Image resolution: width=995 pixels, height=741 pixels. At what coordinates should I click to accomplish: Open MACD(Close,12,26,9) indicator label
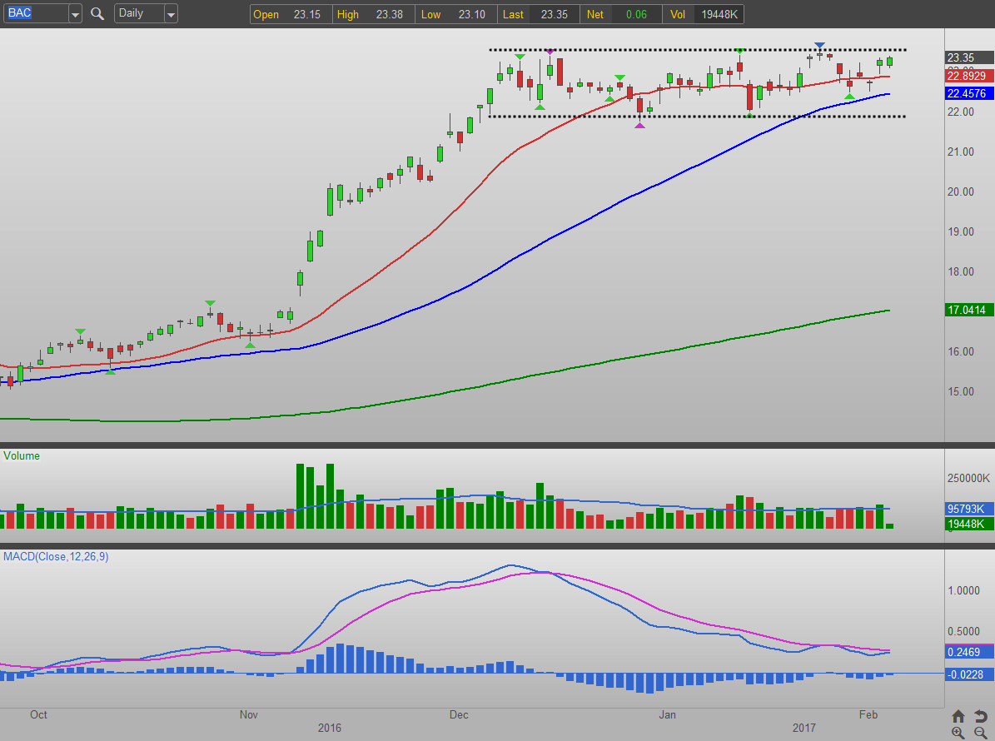[x=56, y=556]
